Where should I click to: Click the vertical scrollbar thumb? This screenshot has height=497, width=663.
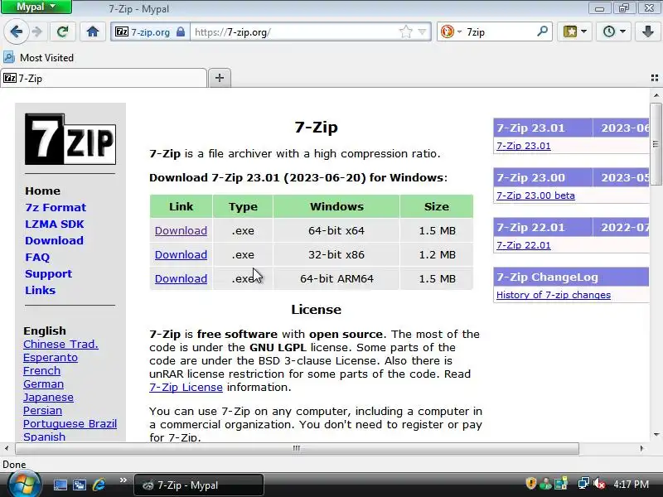pos(656,144)
